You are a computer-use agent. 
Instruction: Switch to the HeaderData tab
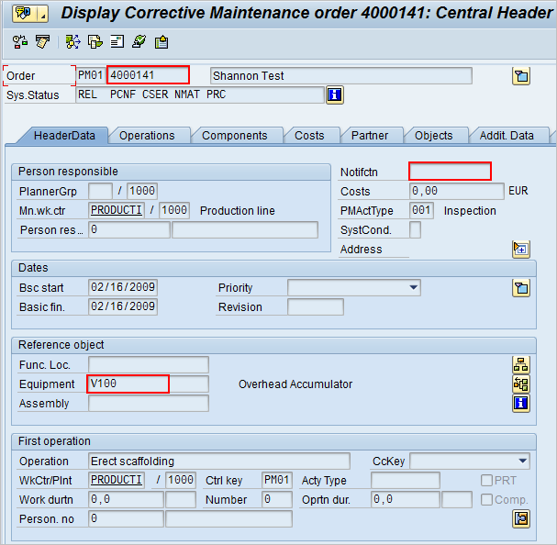click(x=64, y=136)
